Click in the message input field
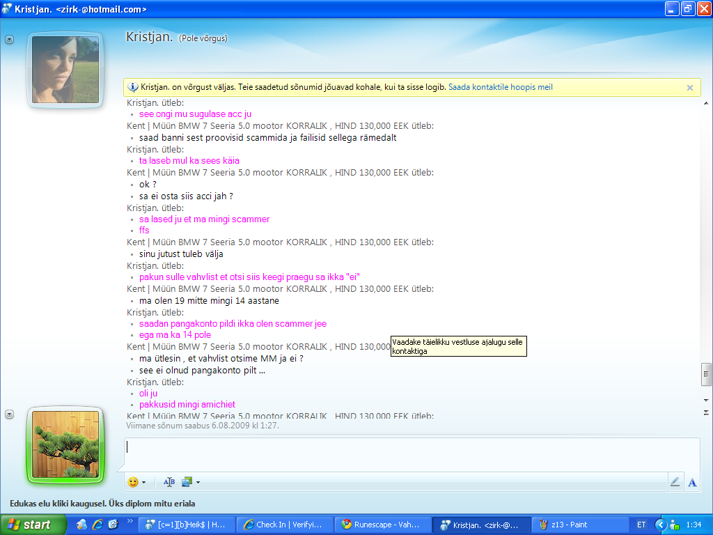Image resolution: width=713 pixels, height=535 pixels. point(411,454)
